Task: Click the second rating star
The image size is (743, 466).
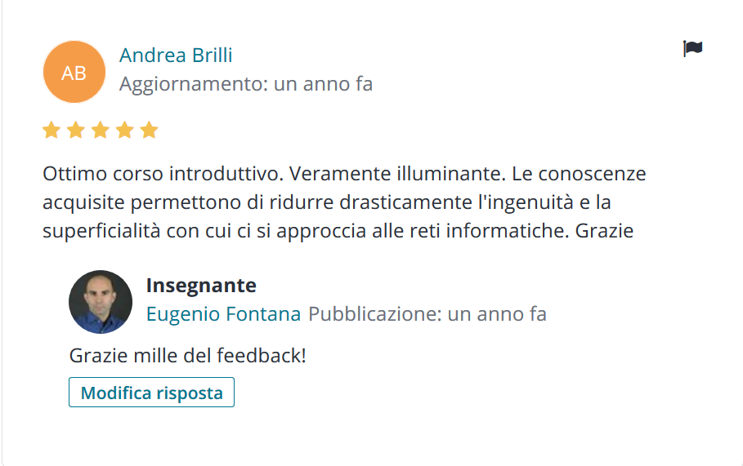Action: (76, 130)
